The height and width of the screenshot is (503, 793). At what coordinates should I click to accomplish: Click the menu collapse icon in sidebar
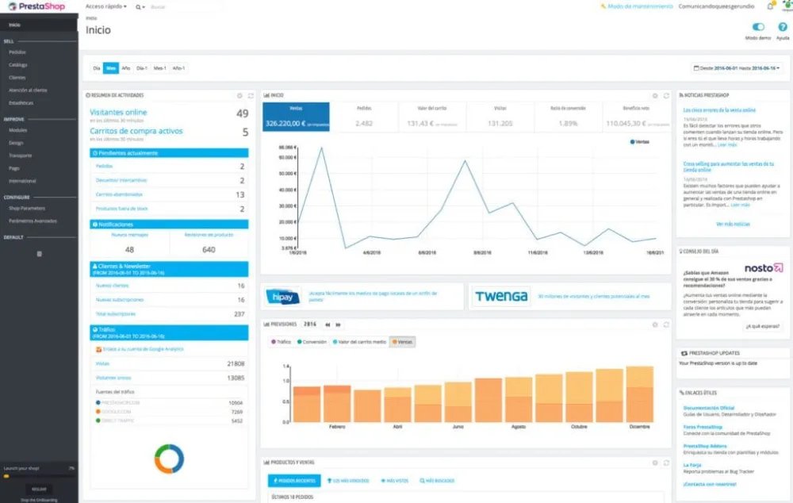click(x=40, y=254)
